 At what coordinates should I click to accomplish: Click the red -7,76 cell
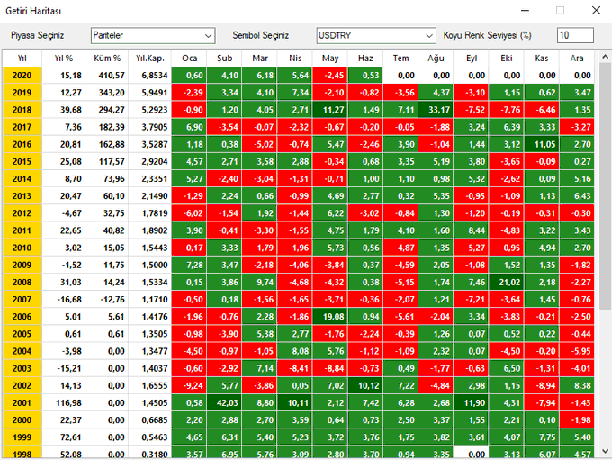tap(507, 110)
